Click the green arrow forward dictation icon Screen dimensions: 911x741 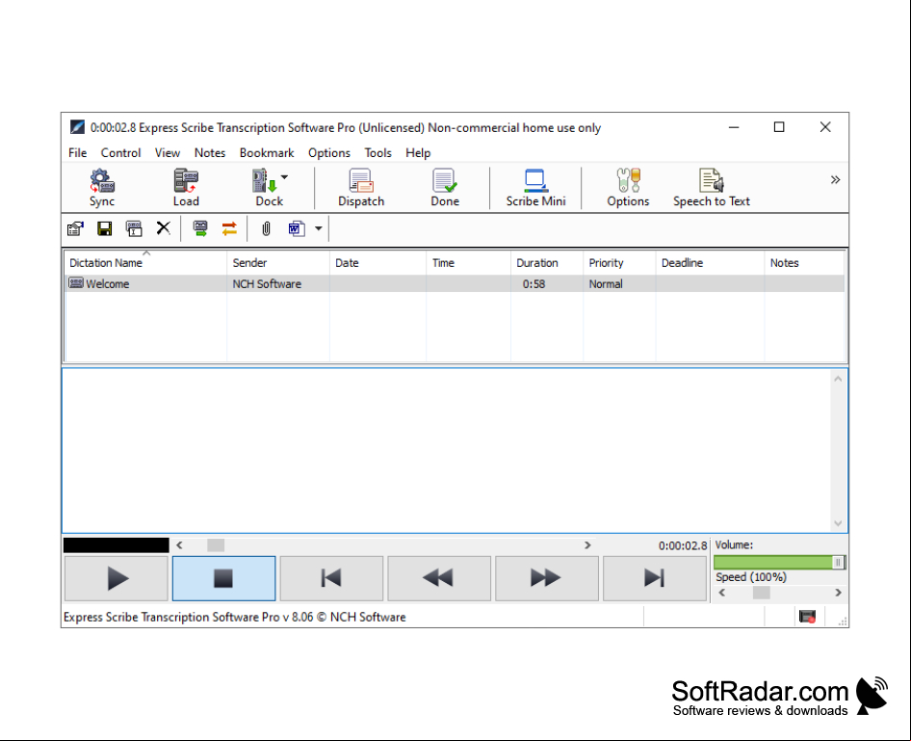(x=200, y=228)
